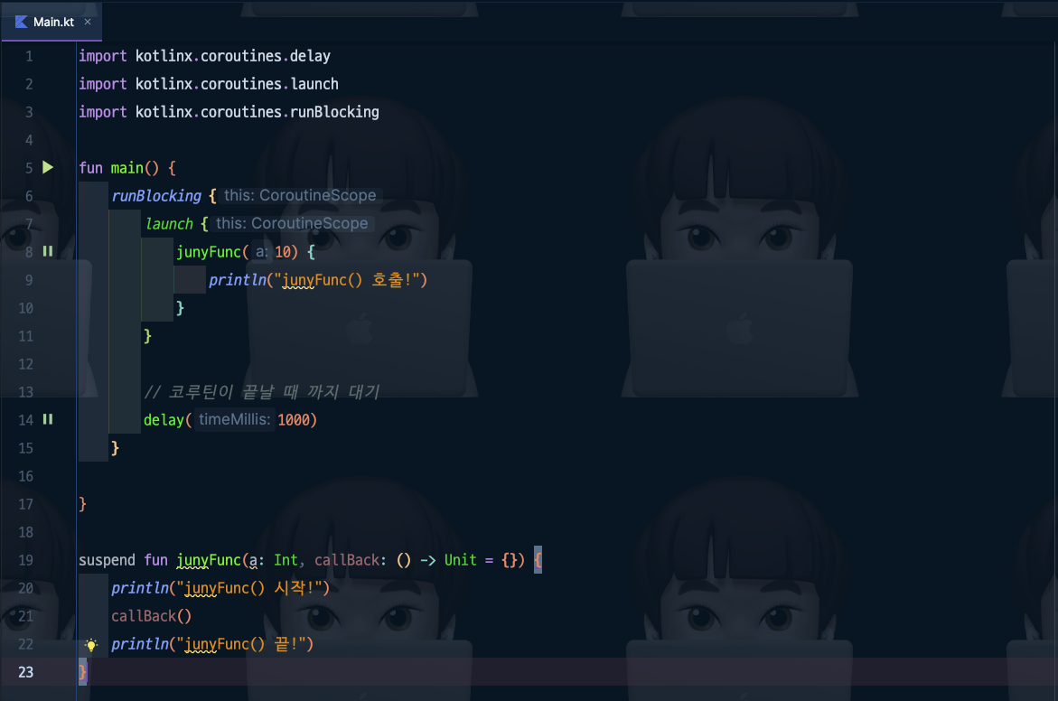Screen dimensions: 1058x701
Task: Click the timeMillis: parameter hint
Action: click(234, 420)
